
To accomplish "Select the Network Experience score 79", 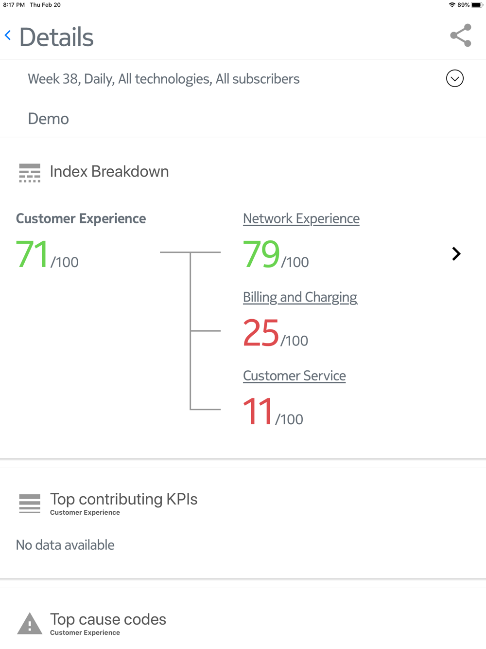I will [x=261, y=254].
